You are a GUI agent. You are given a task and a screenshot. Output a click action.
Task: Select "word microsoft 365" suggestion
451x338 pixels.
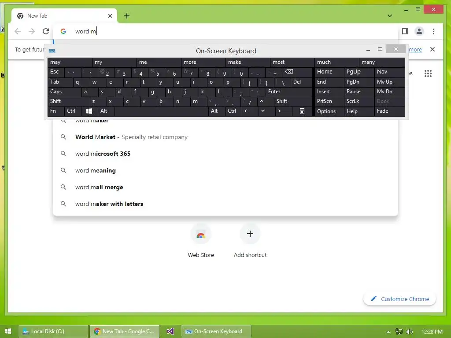[x=225, y=154]
